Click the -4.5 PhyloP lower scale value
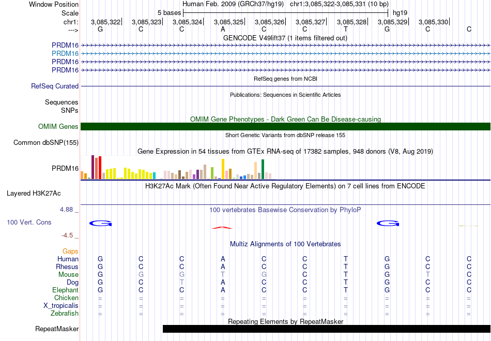 pos(67,235)
